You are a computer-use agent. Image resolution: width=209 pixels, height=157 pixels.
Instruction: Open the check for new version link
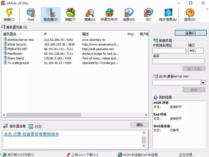(32, 134)
